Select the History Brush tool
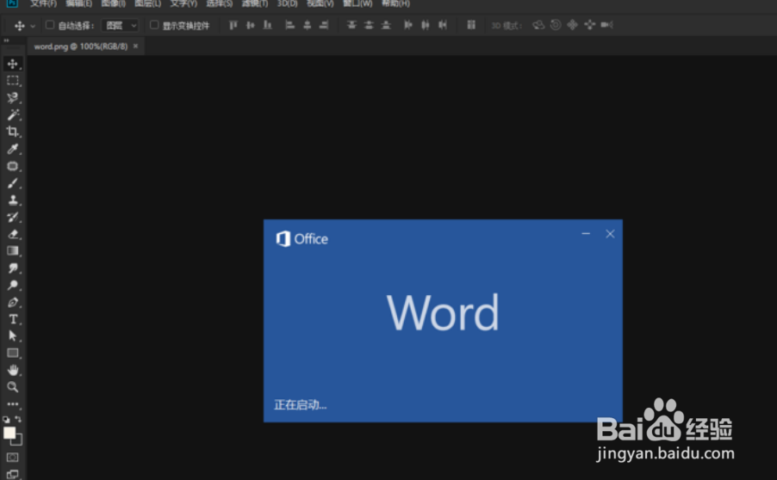This screenshot has width=777, height=480. (x=13, y=218)
